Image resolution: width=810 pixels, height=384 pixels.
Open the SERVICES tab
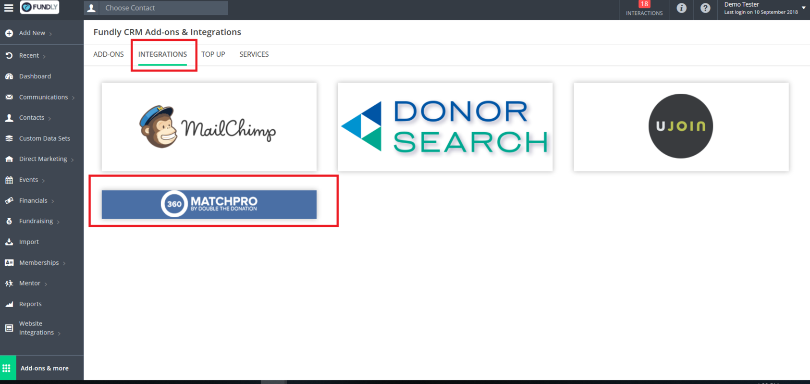point(254,54)
